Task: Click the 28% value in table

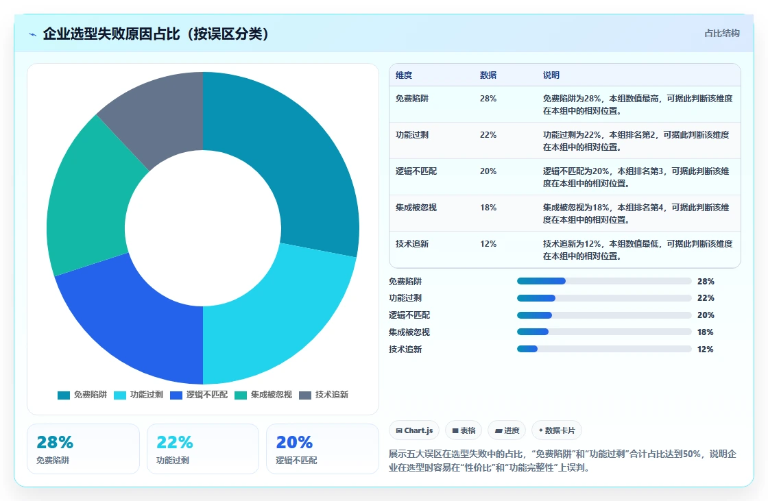Action: [488, 99]
